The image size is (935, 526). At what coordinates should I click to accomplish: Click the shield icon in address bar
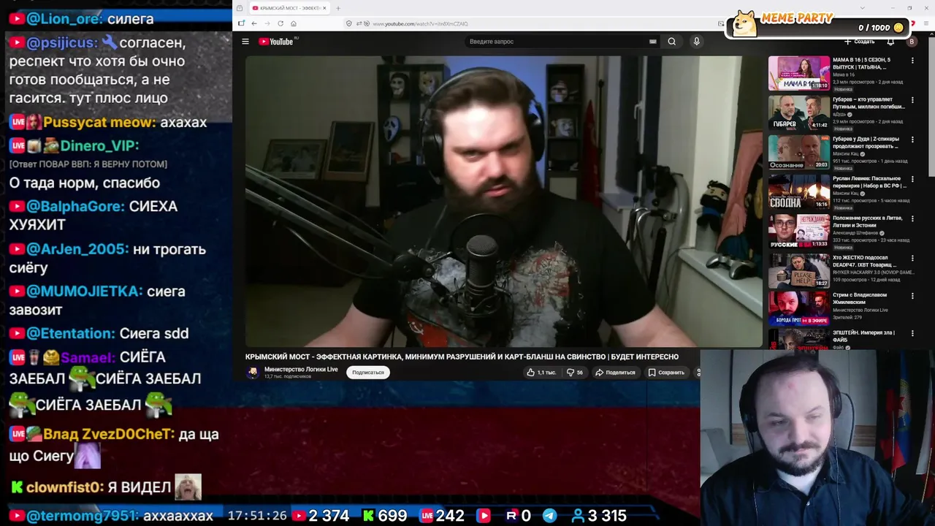tap(349, 23)
